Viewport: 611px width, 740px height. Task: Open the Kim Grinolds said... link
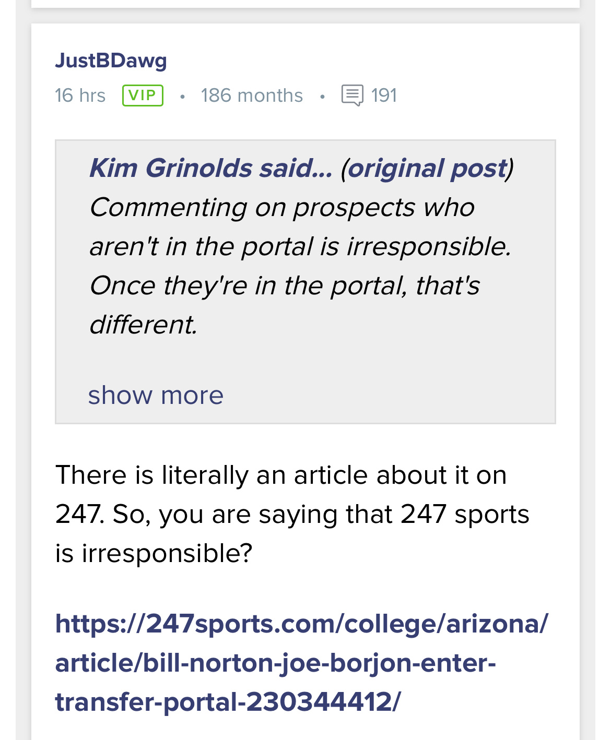click(210, 169)
